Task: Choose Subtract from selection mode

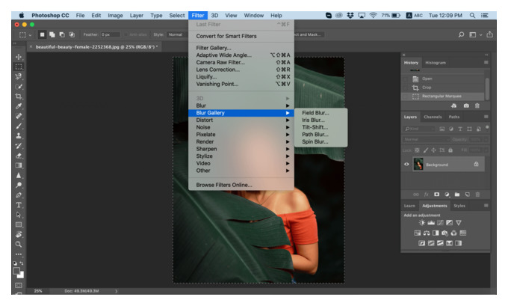Action: click(62, 34)
